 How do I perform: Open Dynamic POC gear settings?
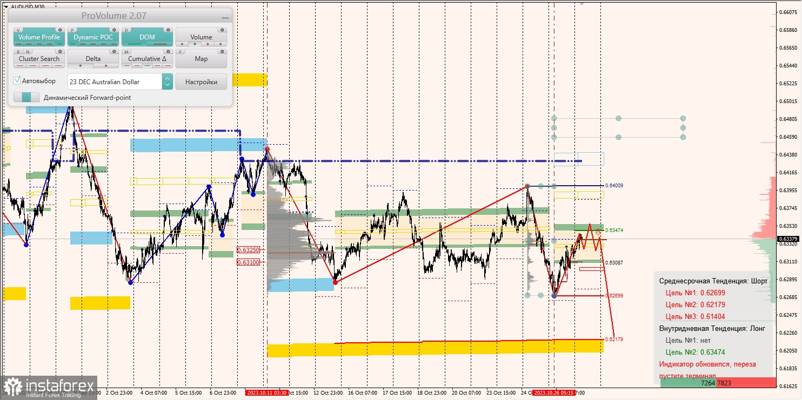pyautogui.click(x=114, y=30)
